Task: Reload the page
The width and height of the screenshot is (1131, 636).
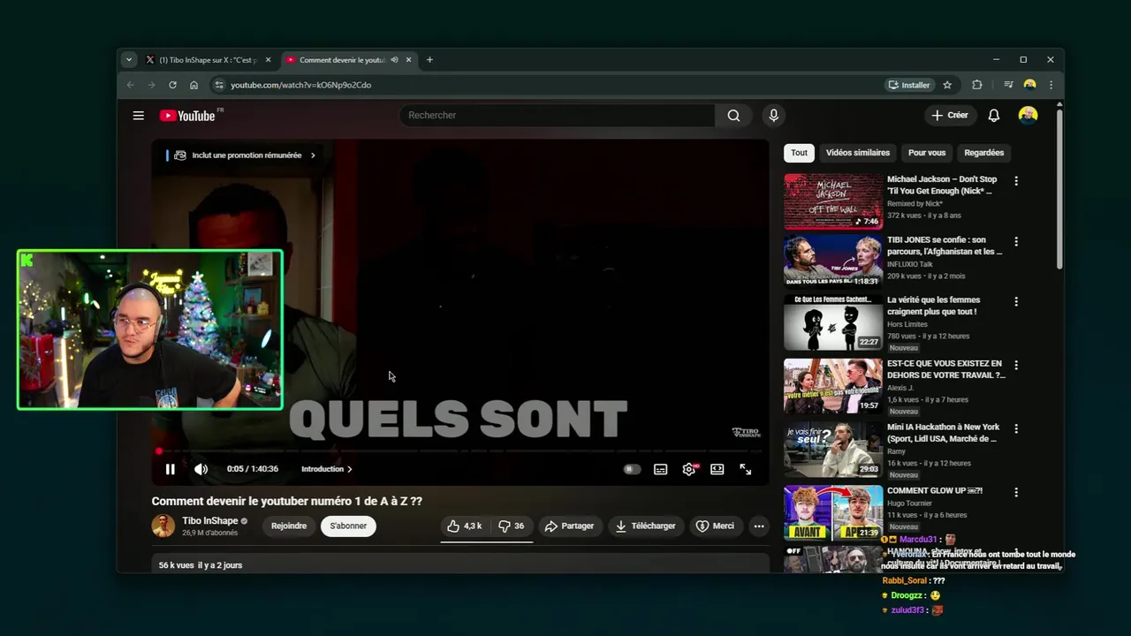Action: pyautogui.click(x=172, y=85)
